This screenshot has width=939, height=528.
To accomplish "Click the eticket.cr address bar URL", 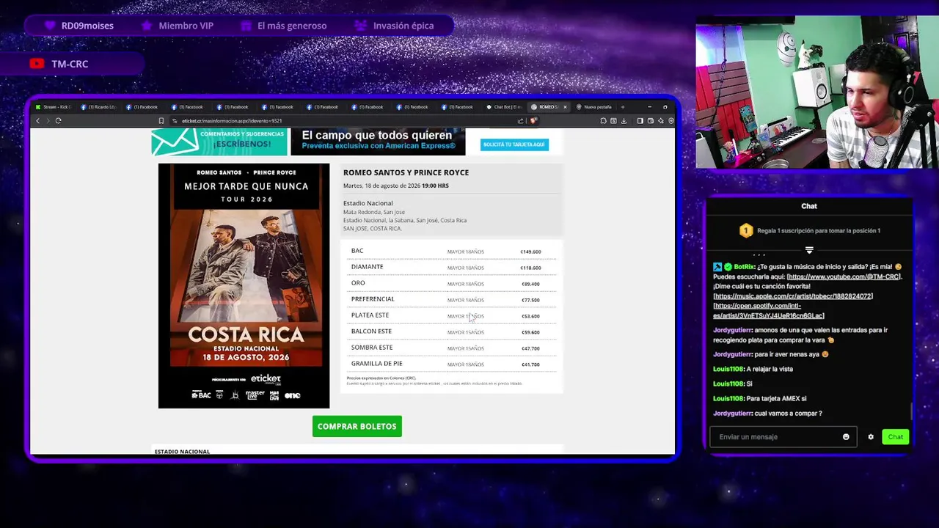I will [x=232, y=121].
